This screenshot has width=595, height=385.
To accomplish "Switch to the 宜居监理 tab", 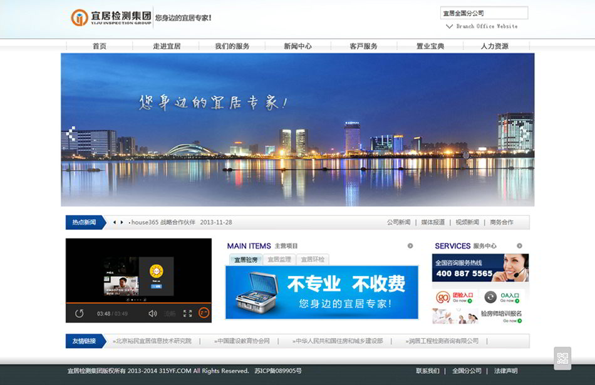I will [x=279, y=259].
